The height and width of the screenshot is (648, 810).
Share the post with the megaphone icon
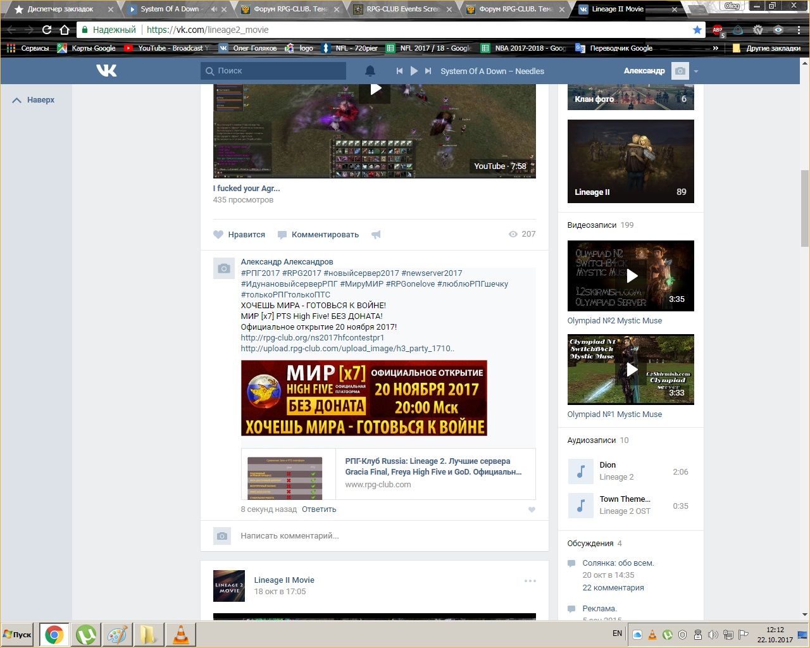click(376, 234)
